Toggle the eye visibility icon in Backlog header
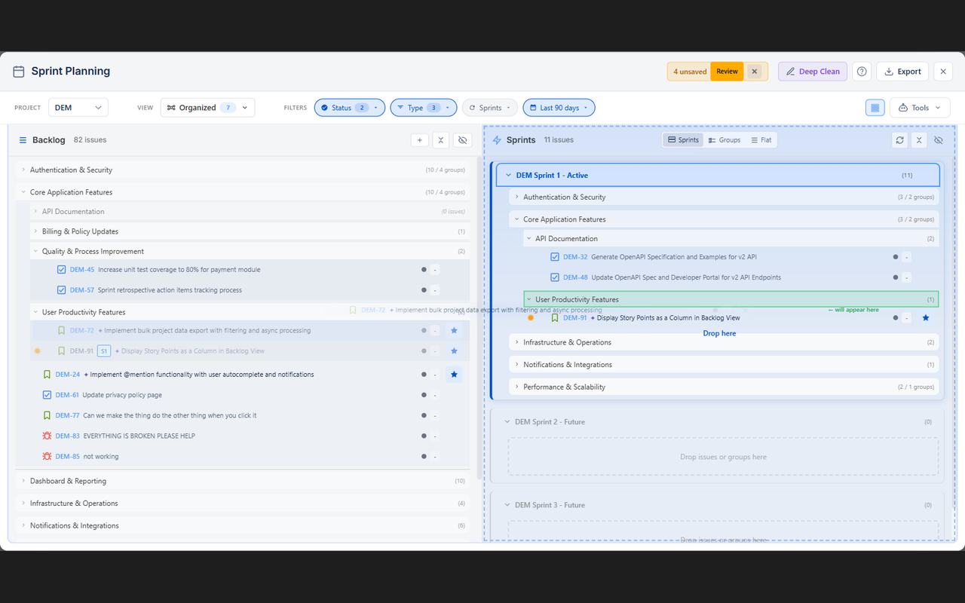The image size is (965, 603). click(x=462, y=139)
